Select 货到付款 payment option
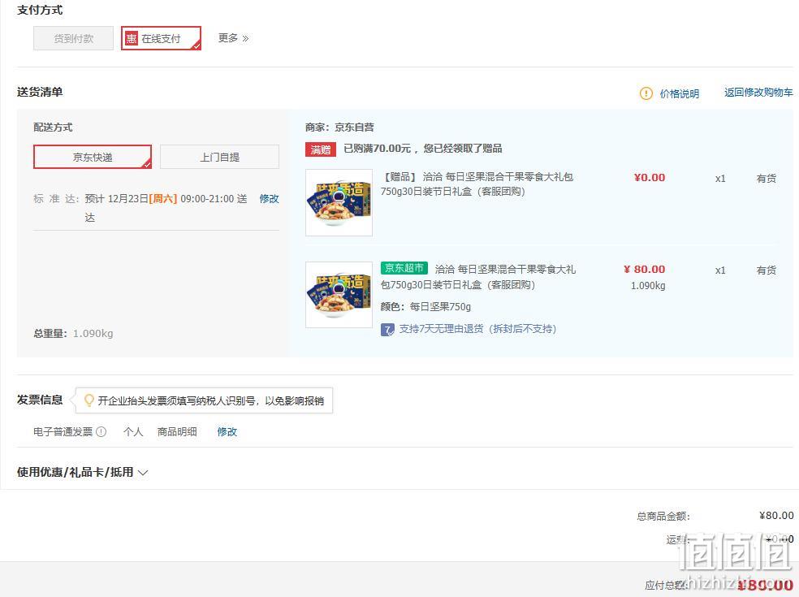Viewport: 799px width, 597px height. pyautogui.click(x=73, y=38)
